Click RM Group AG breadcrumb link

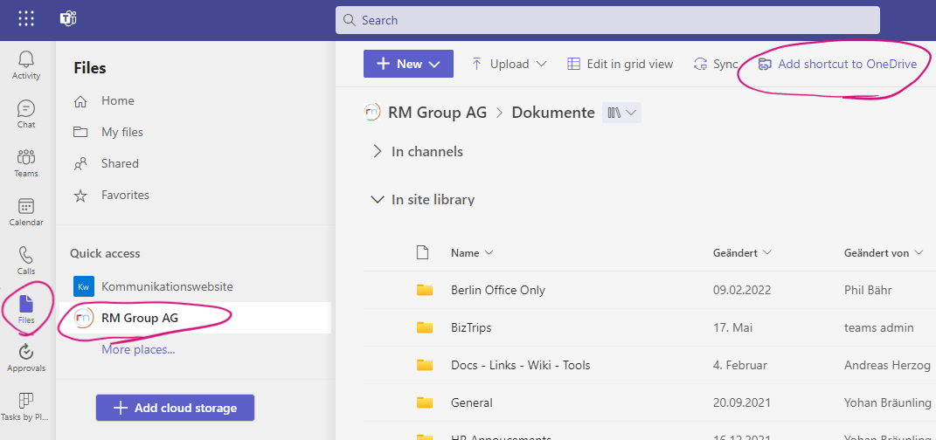pos(437,113)
